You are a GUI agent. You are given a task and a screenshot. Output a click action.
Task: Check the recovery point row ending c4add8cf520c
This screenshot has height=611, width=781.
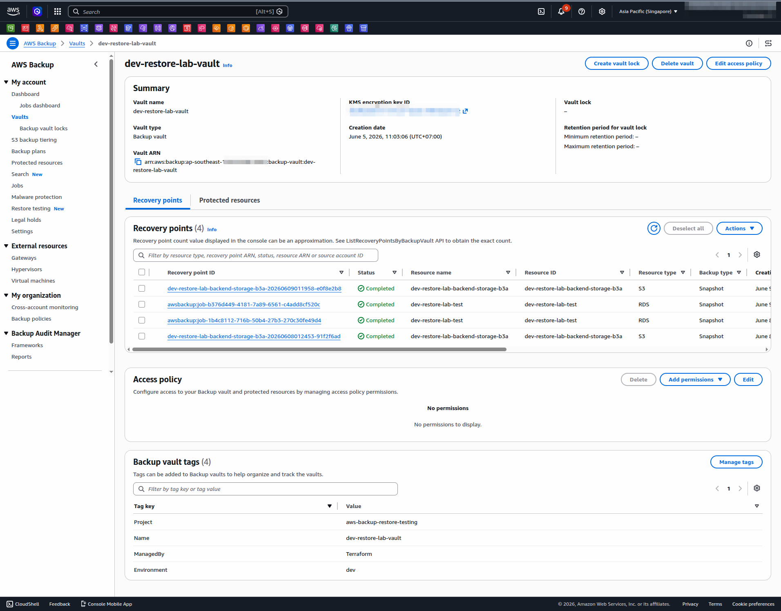click(x=142, y=304)
